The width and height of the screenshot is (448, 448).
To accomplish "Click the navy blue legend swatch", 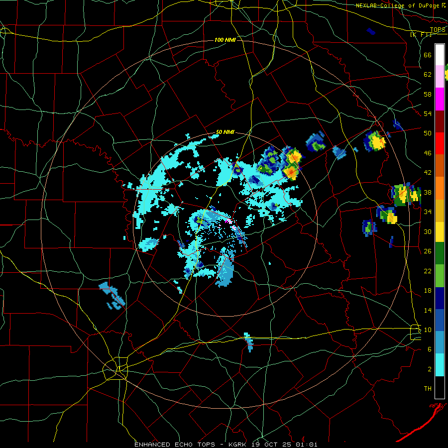I will click(x=440, y=298).
